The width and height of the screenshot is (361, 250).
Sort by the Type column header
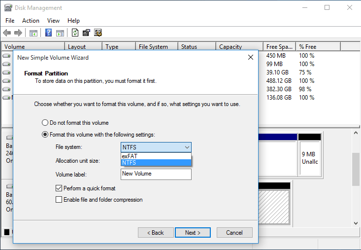click(119, 46)
